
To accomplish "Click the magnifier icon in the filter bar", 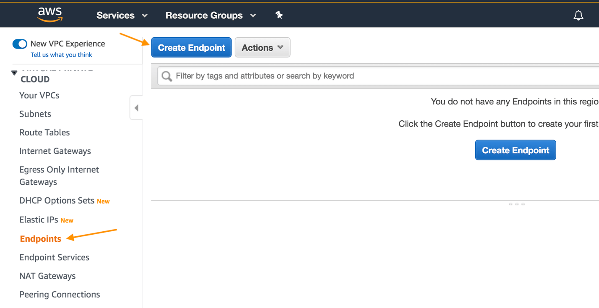I will pos(167,76).
